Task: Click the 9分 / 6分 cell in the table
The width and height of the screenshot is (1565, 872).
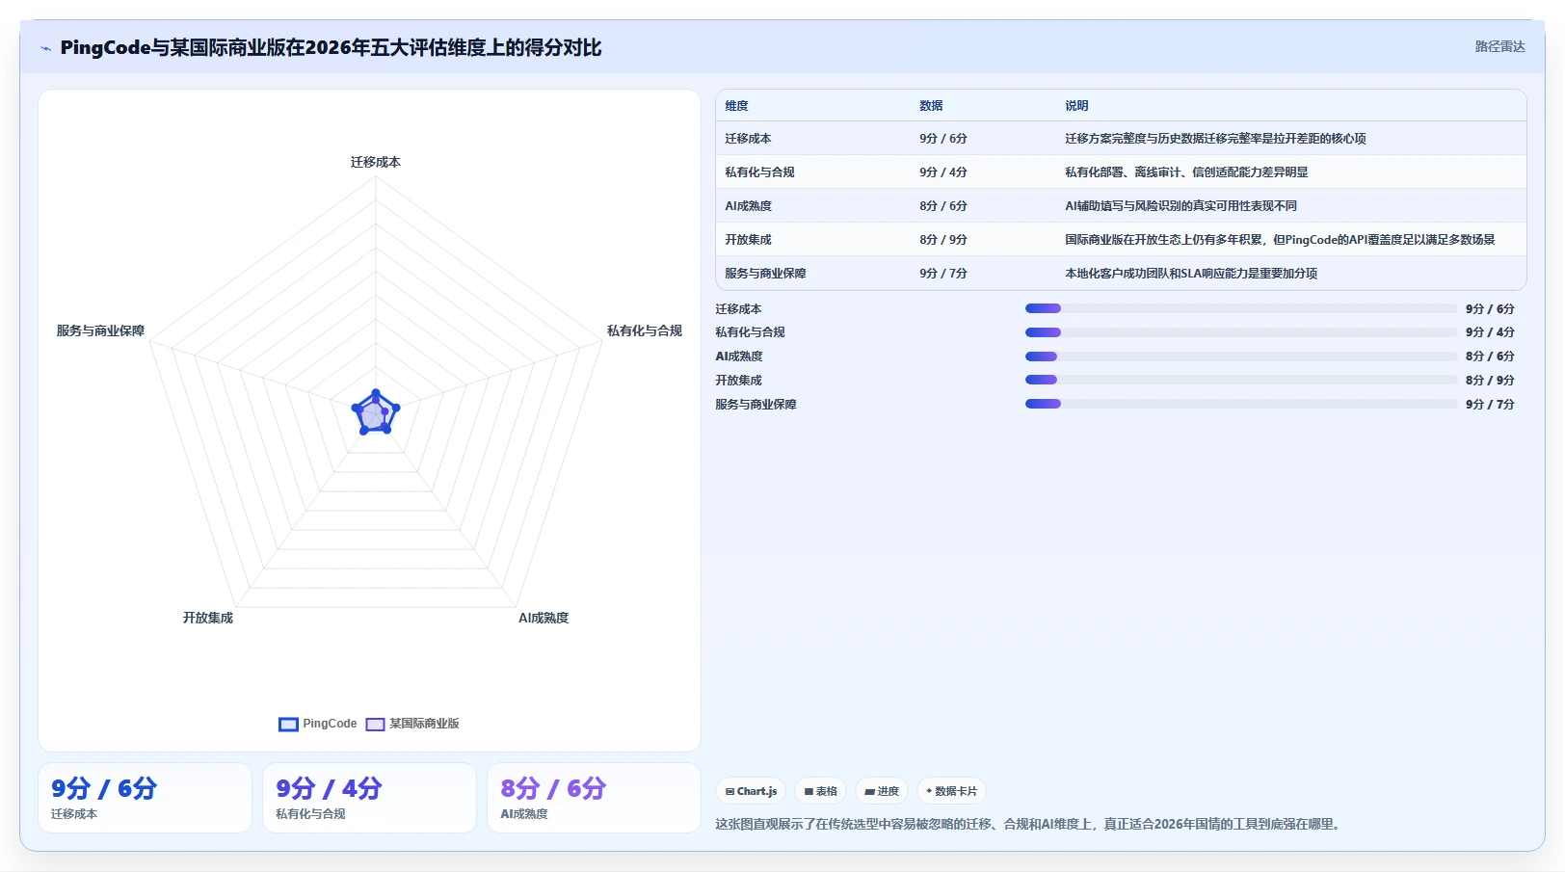Action: (942, 139)
